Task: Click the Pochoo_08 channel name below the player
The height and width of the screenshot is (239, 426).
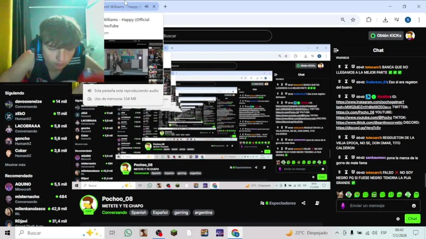Action: pos(117,199)
